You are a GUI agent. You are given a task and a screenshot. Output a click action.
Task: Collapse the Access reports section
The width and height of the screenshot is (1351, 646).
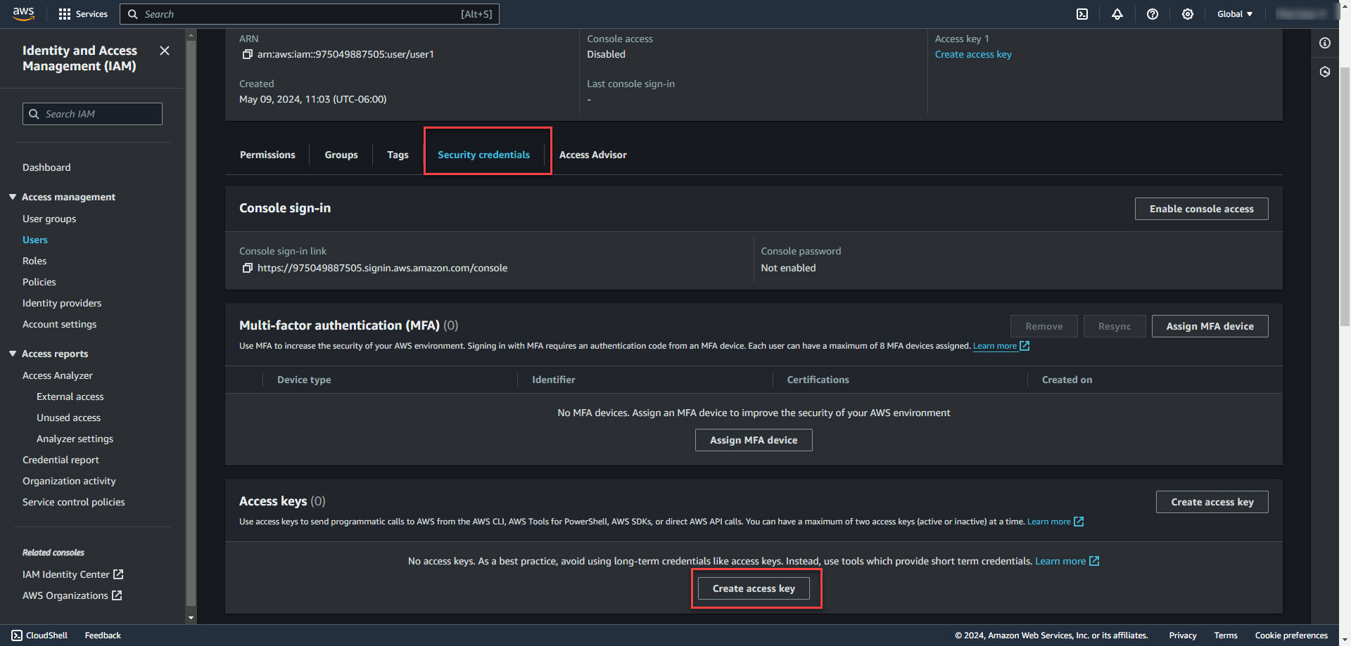[13, 354]
